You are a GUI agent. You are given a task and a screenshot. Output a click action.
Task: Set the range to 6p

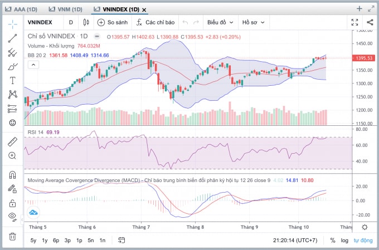[56, 241]
